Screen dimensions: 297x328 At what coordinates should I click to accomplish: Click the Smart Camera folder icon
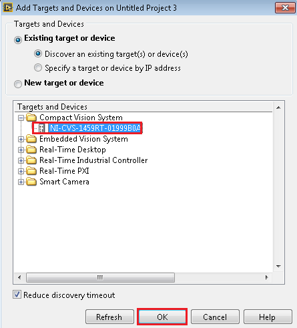tap(31, 182)
